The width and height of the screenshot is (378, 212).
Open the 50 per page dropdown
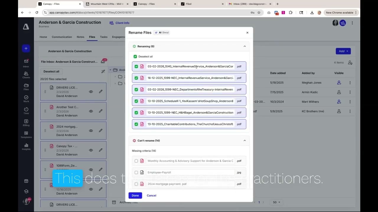[277, 202]
